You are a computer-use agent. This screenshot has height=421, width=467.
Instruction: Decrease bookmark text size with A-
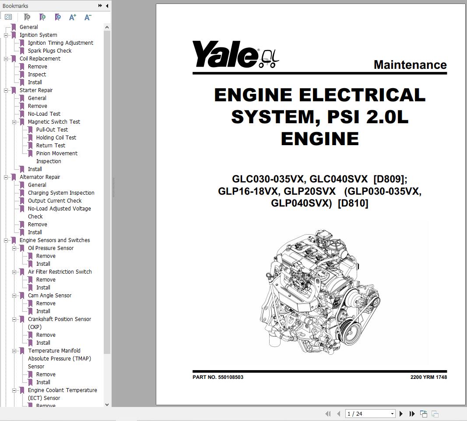coord(88,17)
